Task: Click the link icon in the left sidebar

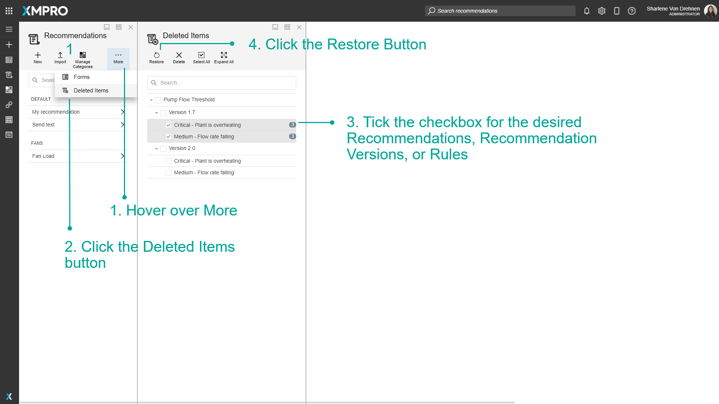Action: (9, 105)
